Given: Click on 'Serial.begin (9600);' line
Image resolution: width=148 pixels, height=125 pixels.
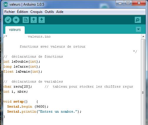Looking at the screenshot, I should pyautogui.click(x=28, y=106).
